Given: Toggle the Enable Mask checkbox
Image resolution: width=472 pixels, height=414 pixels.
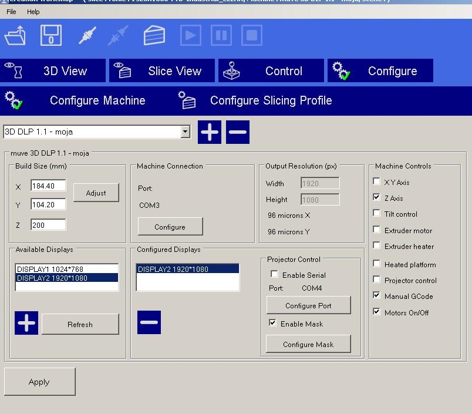Looking at the screenshot, I should pos(272,323).
